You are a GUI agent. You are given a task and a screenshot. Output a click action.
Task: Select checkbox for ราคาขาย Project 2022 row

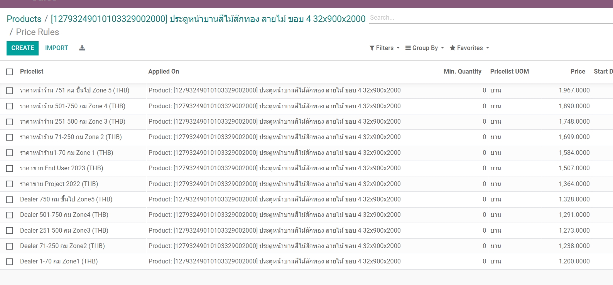10,184
